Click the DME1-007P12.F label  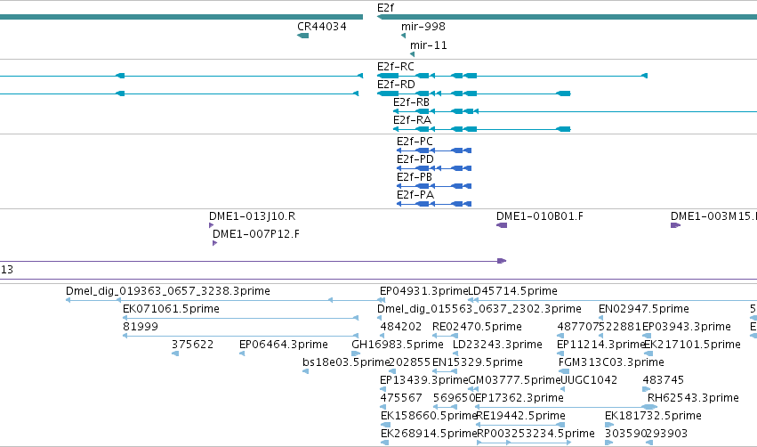pos(256,234)
